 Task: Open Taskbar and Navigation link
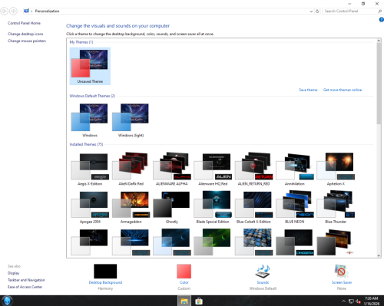(26, 280)
